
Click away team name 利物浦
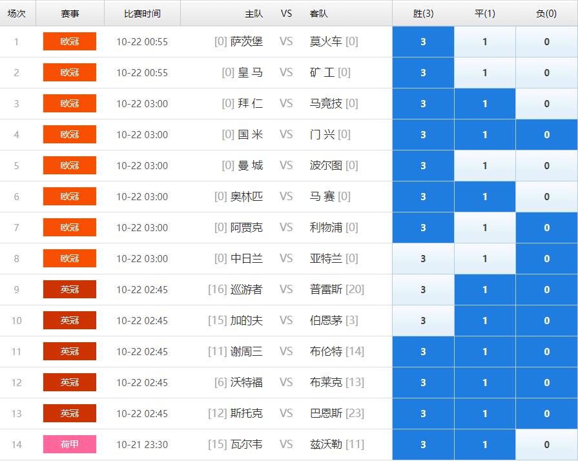point(326,227)
